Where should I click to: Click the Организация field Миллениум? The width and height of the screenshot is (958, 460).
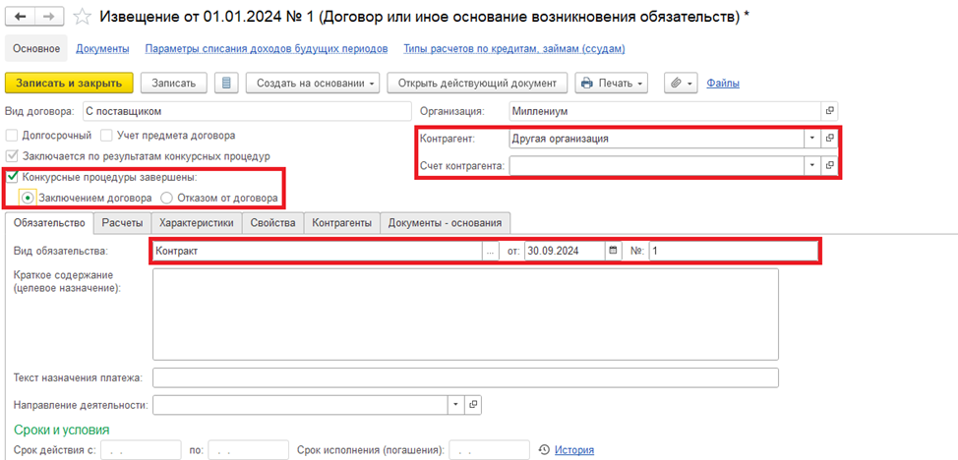[x=665, y=111]
